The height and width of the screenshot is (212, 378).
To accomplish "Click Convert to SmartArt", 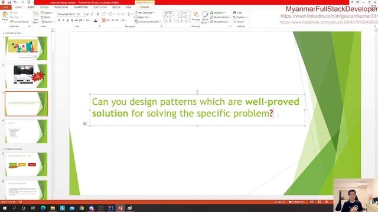I will [148, 22].
